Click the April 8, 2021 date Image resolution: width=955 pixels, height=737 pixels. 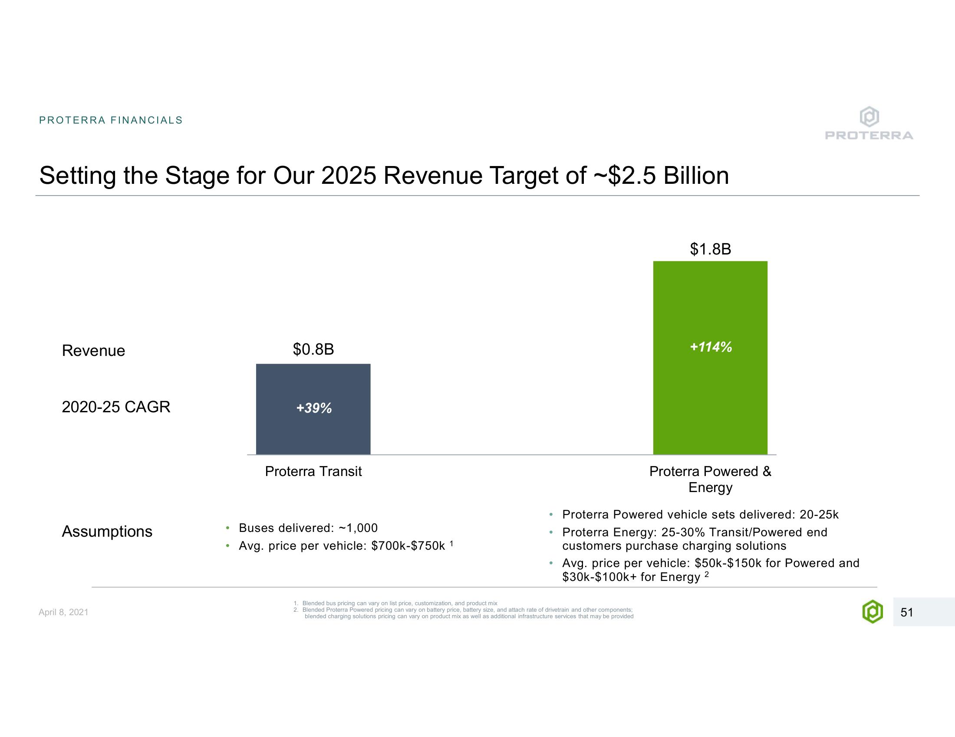pos(63,612)
